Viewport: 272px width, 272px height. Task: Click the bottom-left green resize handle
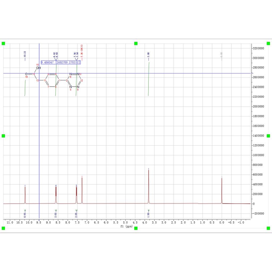click(3, 228)
